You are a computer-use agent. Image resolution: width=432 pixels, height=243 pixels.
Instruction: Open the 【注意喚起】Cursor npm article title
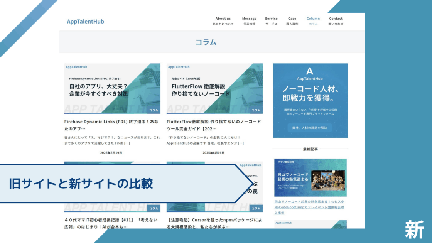(214, 223)
